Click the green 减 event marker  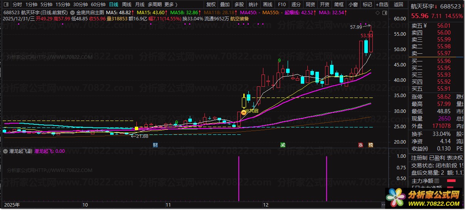coord(283,145)
